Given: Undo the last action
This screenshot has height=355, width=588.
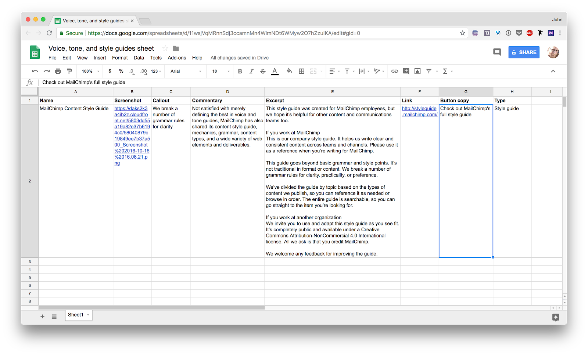Looking at the screenshot, I should pyautogui.click(x=35, y=71).
